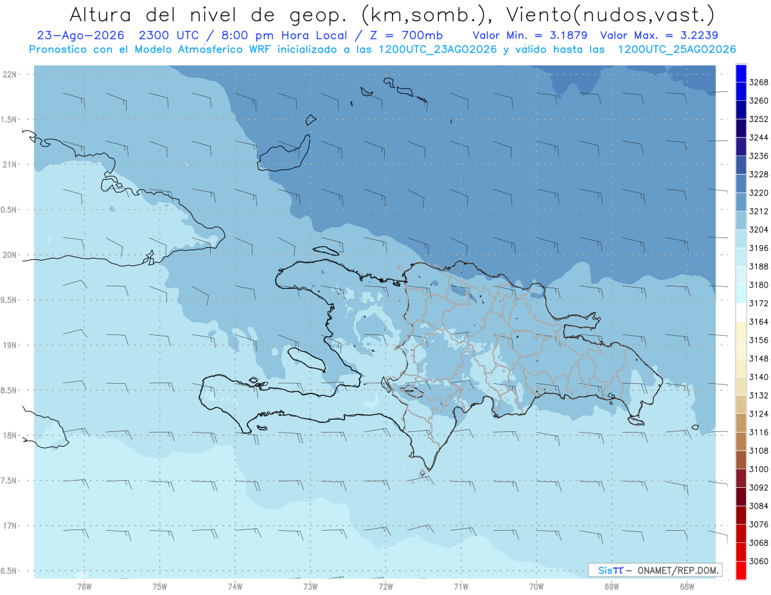Image resolution: width=771 pixels, height=595 pixels.
Task: Click the '19N' latitude label
Action: [10, 345]
